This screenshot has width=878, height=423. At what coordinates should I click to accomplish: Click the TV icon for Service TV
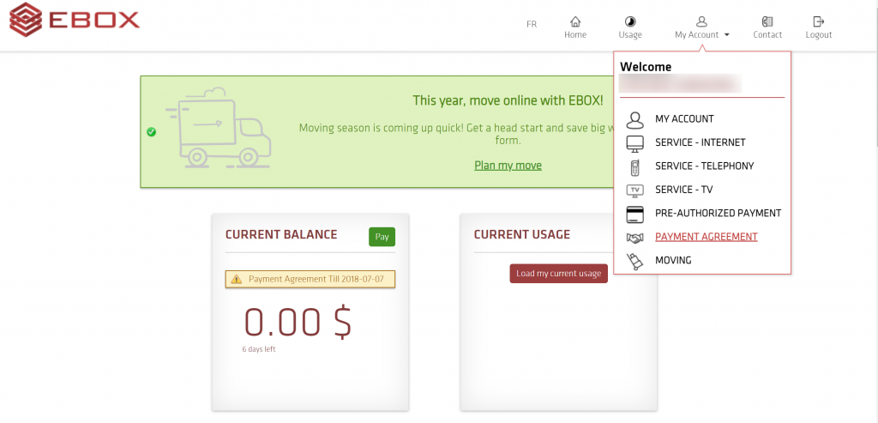634,190
